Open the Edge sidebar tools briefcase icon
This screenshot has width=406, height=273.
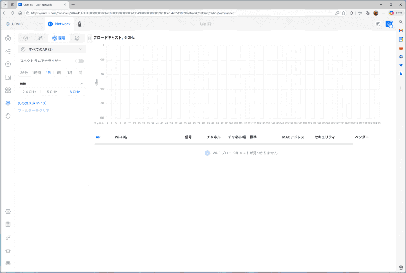pyautogui.click(x=401, y=48)
